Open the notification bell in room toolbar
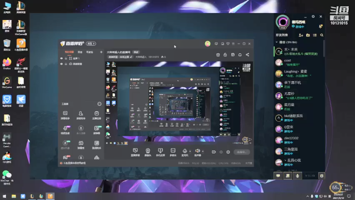This screenshot has width=355, height=200. tap(240, 55)
